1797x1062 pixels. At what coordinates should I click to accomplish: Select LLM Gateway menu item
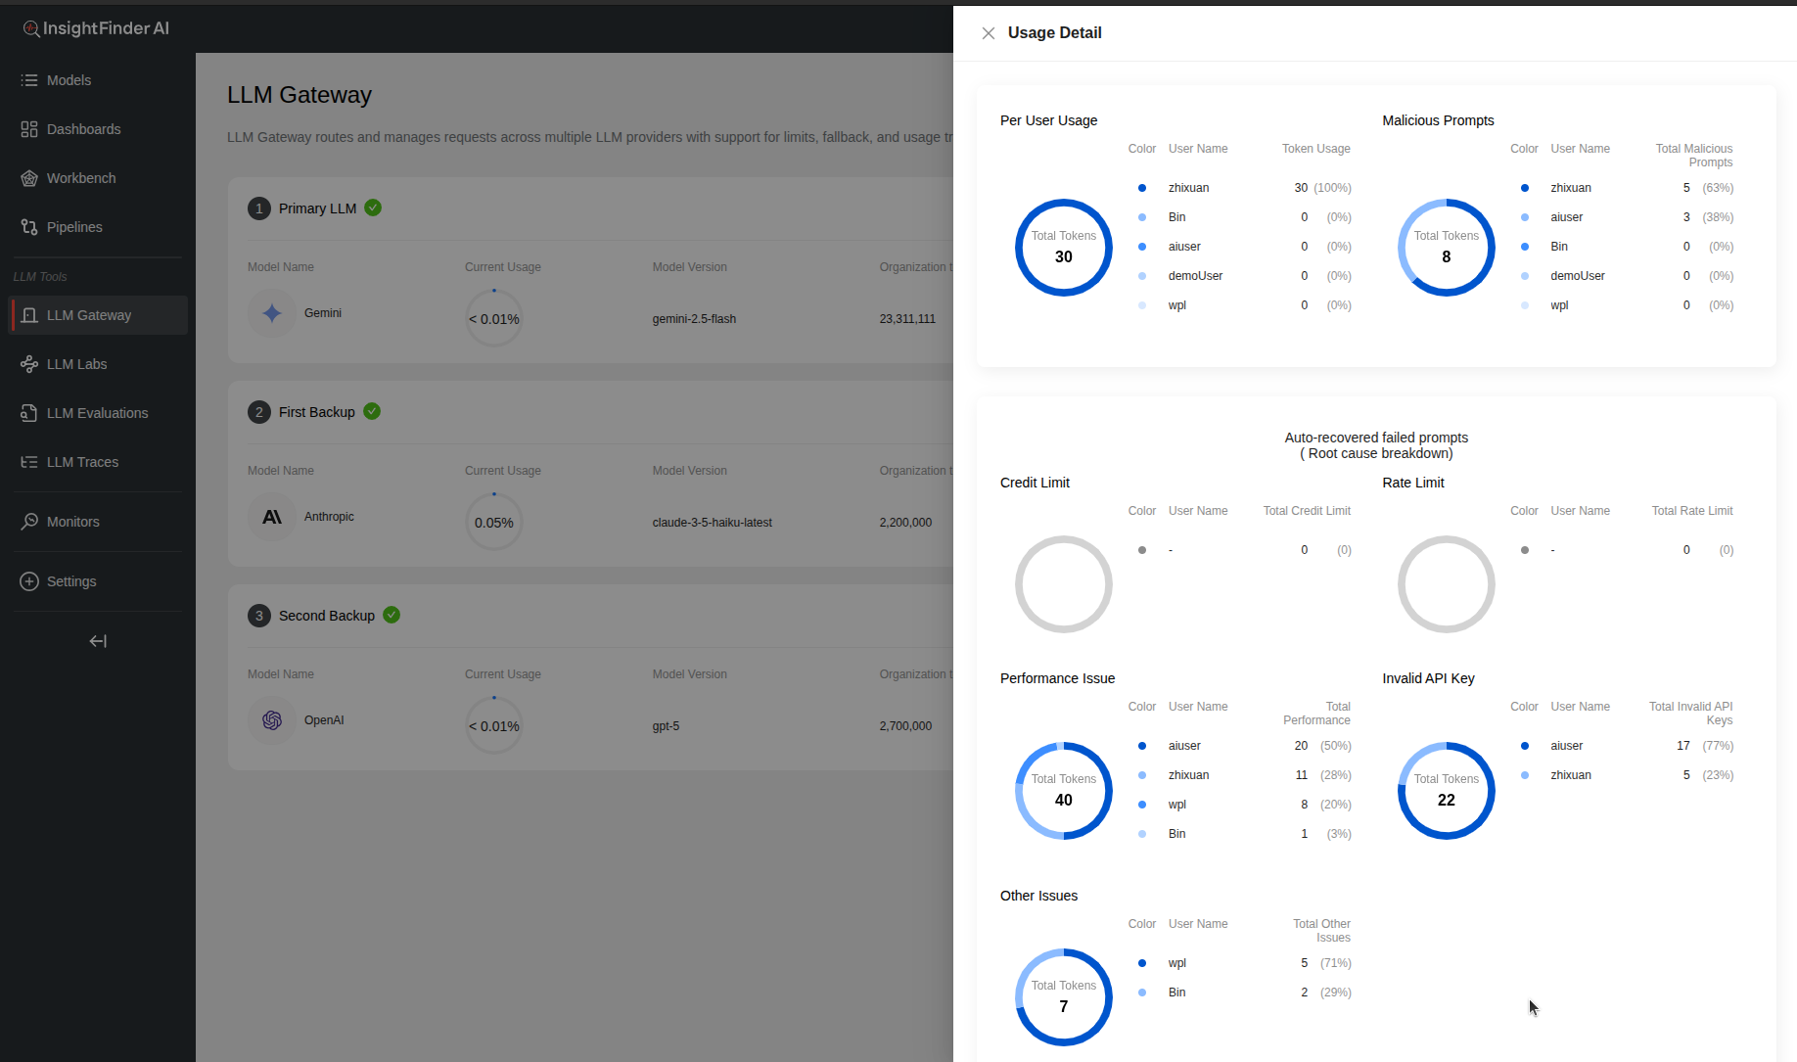click(x=88, y=315)
